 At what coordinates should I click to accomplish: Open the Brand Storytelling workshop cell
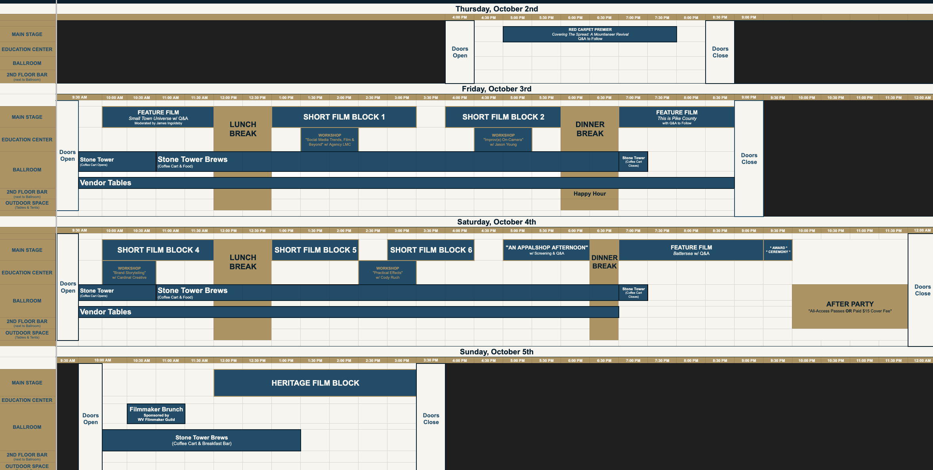[129, 273]
